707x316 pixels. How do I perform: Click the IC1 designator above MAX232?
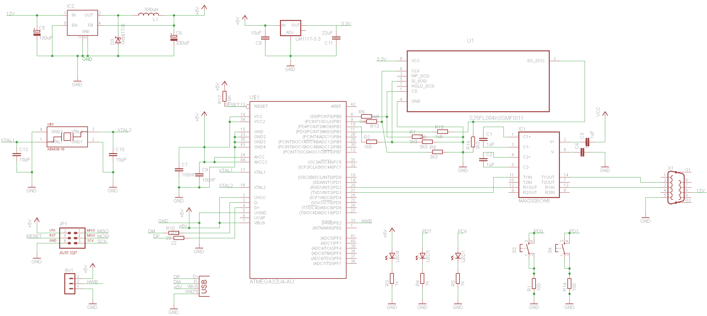[x=522, y=129]
